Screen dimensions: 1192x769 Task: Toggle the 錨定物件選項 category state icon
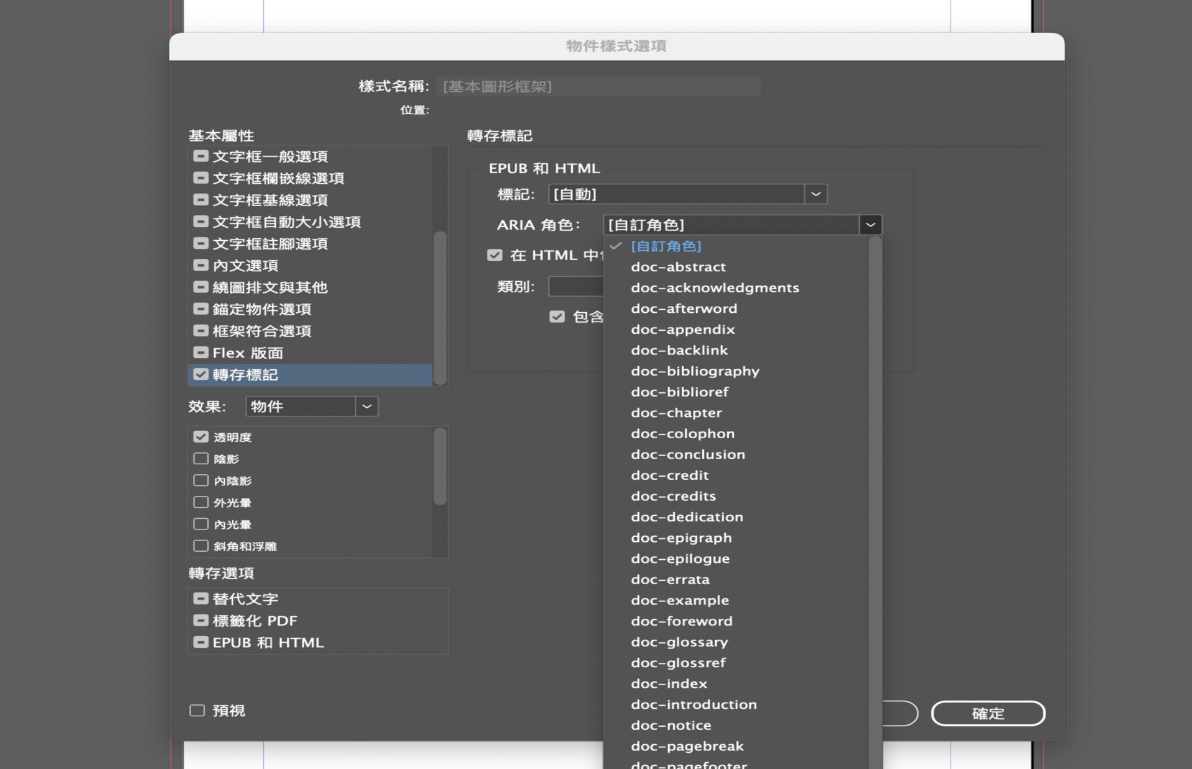tap(201, 309)
